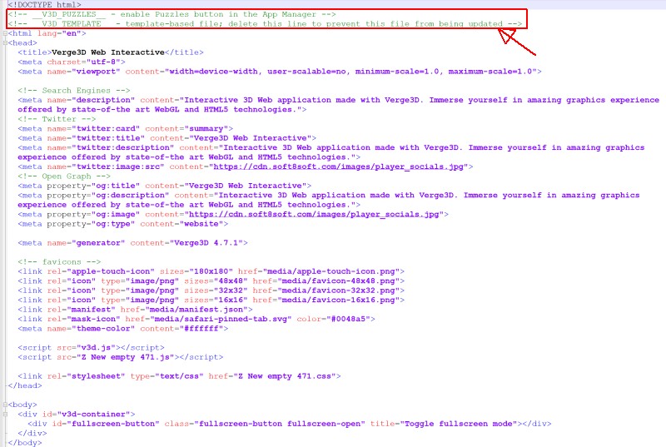The width and height of the screenshot is (666, 447).
Task: Click the "#0048a5" color value
Action: (348, 319)
